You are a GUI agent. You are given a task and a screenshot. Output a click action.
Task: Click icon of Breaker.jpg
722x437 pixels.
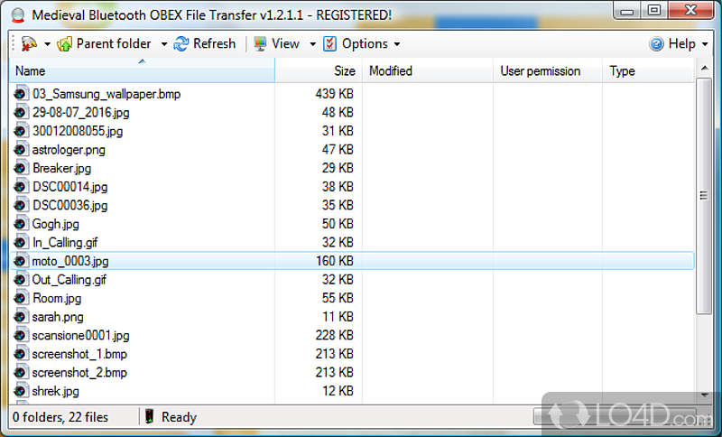[x=20, y=168]
